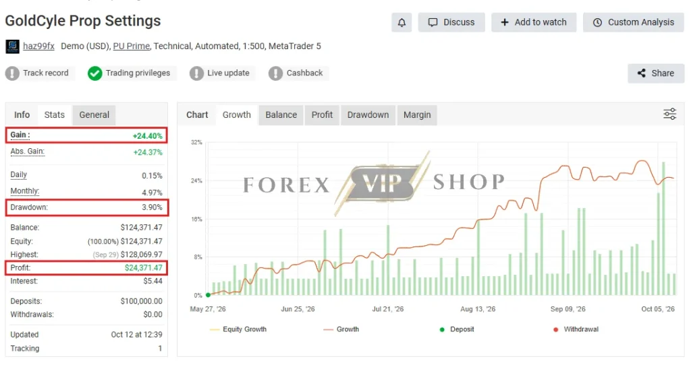Screen dimensions: 691x365
Task: Click Live update warning icon
Action: click(196, 73)
